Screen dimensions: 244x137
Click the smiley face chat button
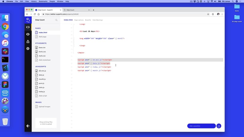219,126
